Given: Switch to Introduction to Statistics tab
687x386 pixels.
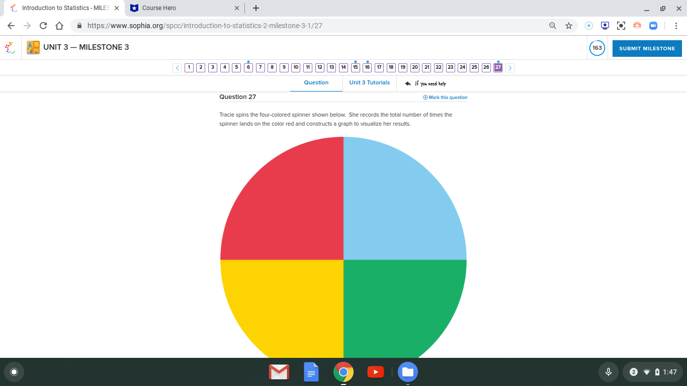Looking at the screenshot, I should [x=65, y=8].
